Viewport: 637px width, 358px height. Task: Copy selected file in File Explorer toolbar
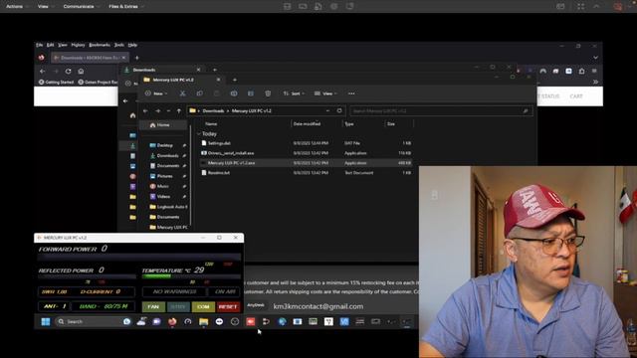(199, 93)
